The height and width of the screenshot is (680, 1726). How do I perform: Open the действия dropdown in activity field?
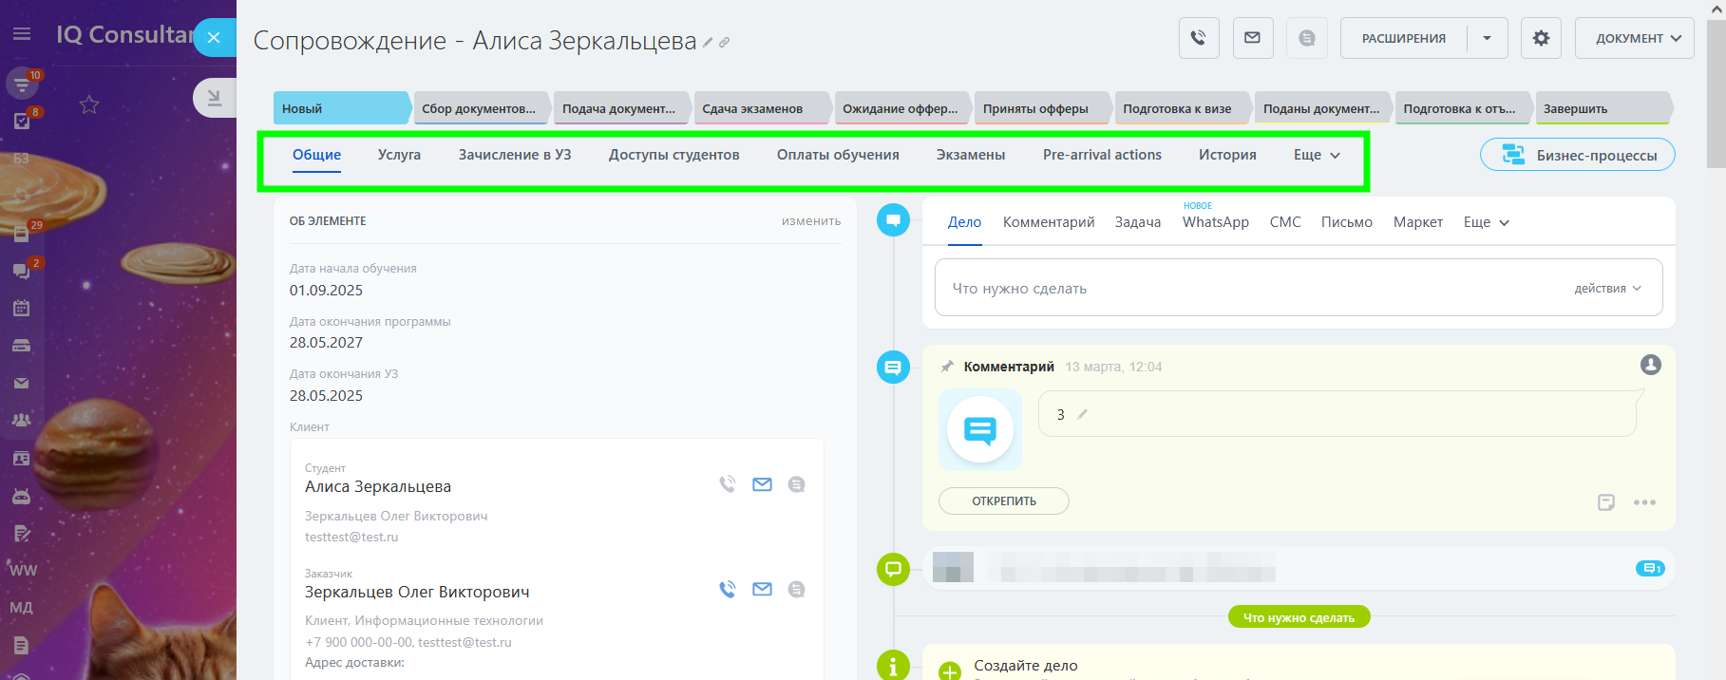pos(1607,289)
